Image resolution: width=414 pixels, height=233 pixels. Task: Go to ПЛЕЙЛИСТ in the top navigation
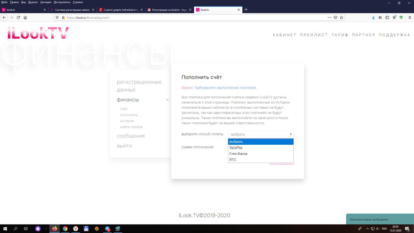pyautogui.click(x=314, y=35)
